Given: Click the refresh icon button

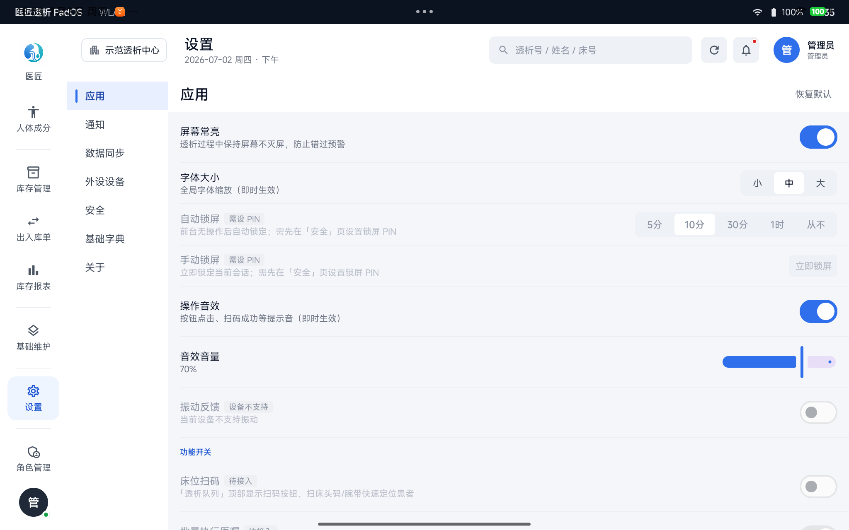Looking at the screenshot, I should pos(714,50).
